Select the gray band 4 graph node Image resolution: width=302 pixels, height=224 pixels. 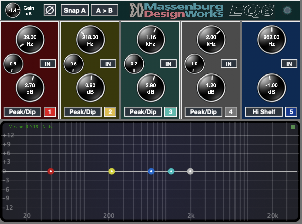coord(190,171)
